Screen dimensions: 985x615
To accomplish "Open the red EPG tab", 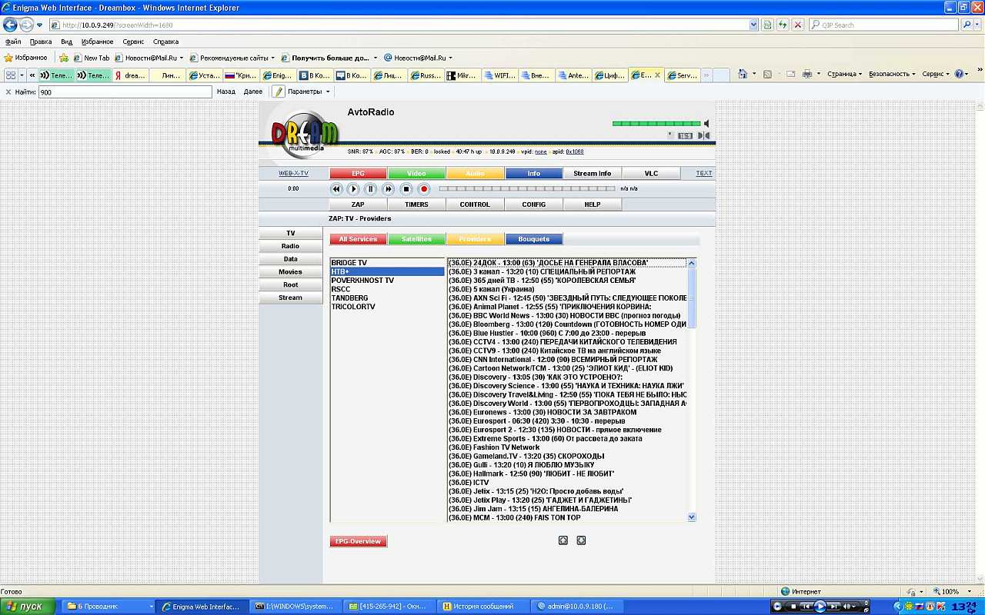I will point(359,173).
